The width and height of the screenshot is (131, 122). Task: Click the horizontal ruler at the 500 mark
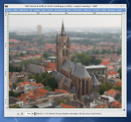tap(67, 13)
